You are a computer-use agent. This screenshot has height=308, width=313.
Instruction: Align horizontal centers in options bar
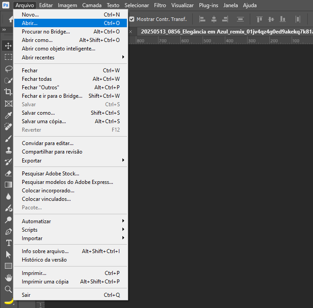(x=214, y=19)
